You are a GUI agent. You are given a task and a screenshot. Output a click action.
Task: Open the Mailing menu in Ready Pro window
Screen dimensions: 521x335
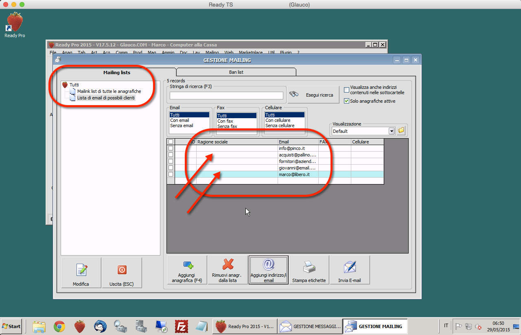[212, 53]
